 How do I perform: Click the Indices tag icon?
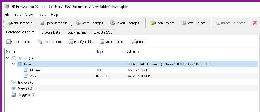[14, 82]
